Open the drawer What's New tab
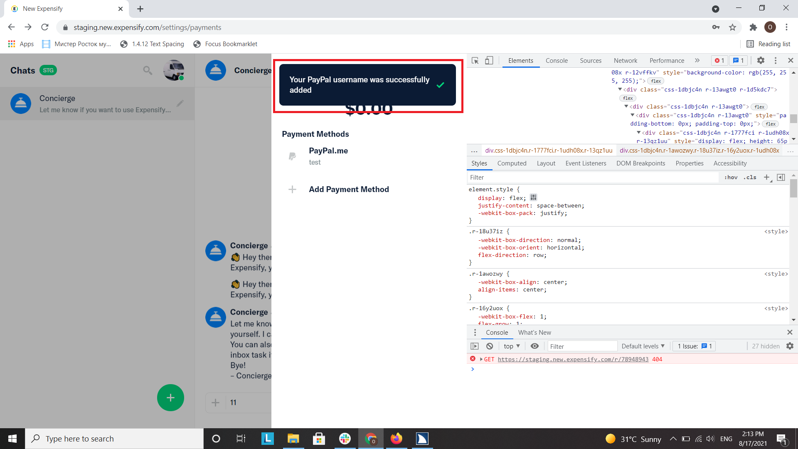This screenshot has width=798, height=449. point(534,333)
